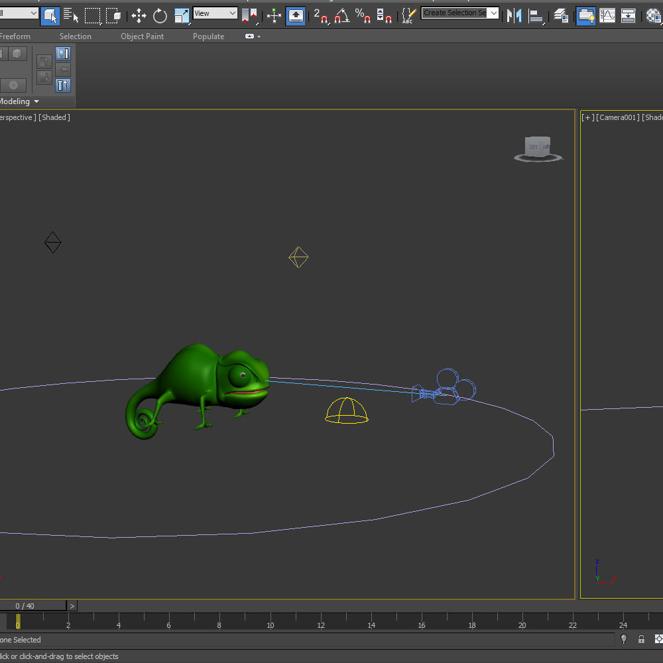The width and height of the screenshot is (663, 663).
Task: Toggle bottom highlighted ribbon modeling button
Action: (x=63, y=86)
